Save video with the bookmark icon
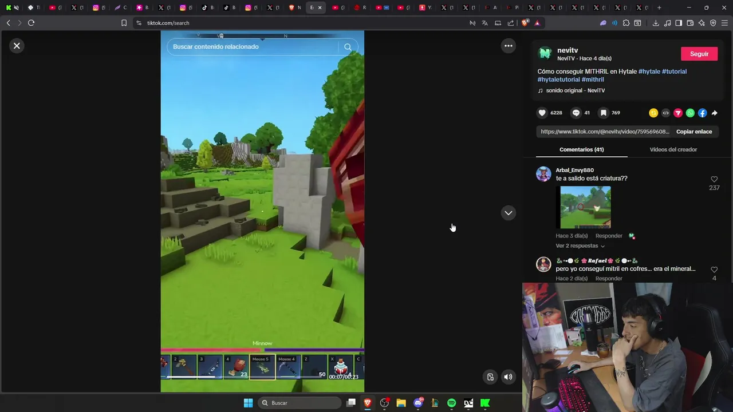This screenshot has height=412, width=733. pyautogui.click(x=603, y=113)
